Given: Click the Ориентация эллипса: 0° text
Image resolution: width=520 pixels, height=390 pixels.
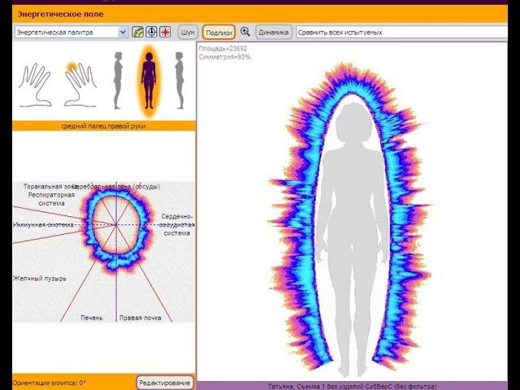Looking at the screenshot, I should pyautogui.click(x=50, y=383).
